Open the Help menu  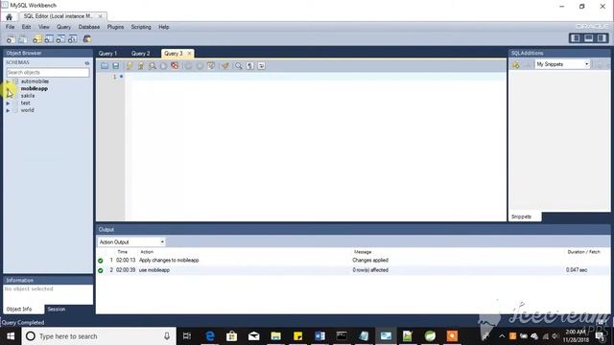pos(164,27)
